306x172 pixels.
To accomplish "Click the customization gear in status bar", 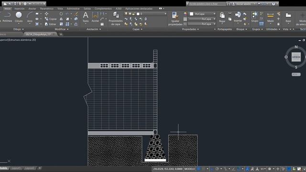I will click(x=270, y=169).
